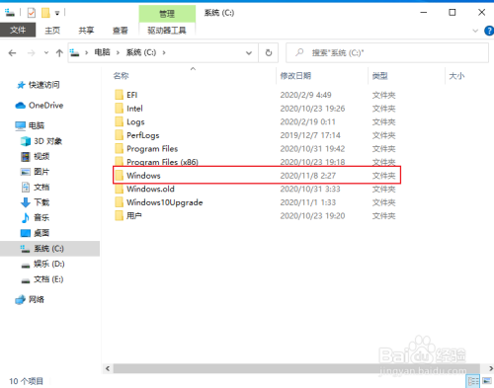Select the PerfLogs folder icon
494x388 pixels.
119,135
